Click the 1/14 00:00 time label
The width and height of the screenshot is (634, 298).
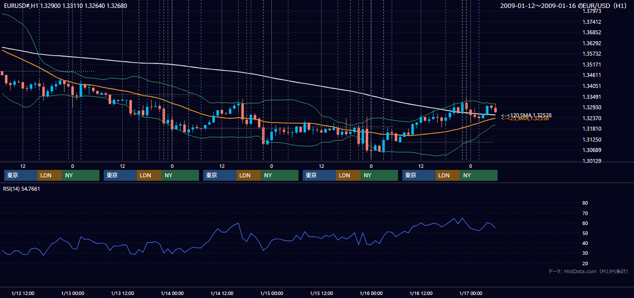(x=172, y=294)
